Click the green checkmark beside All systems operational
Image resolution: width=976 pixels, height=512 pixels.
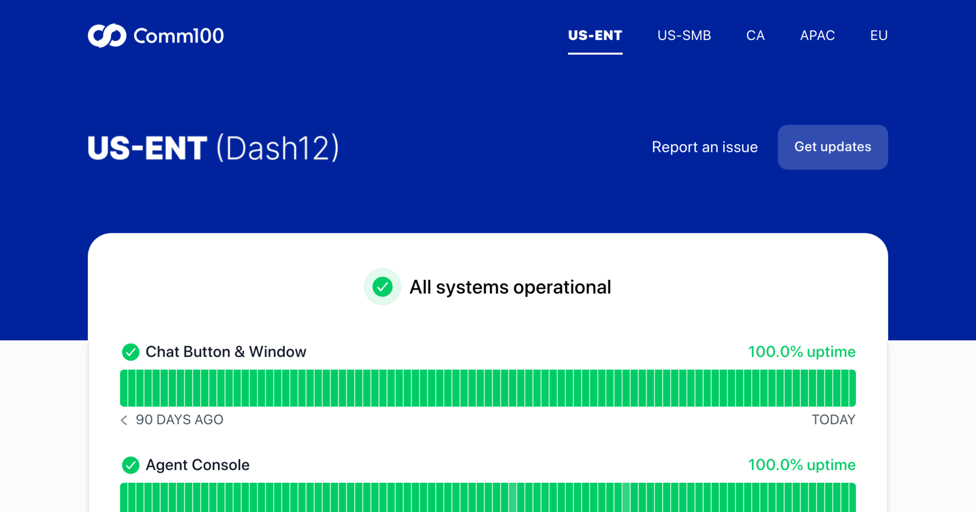(x=382, y=286)
